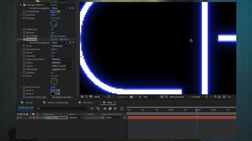
Task: Click the Schattenfarbe stopwatch icon
Action: [24, 11]
